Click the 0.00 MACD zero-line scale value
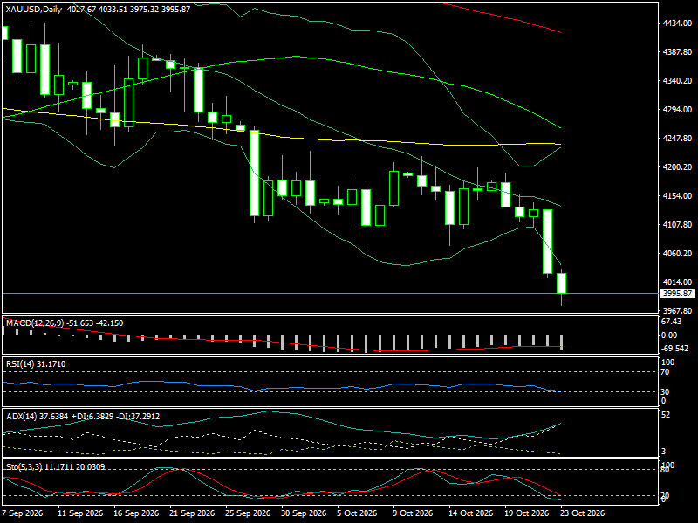This screenshot has height=523, width=698. tap(669, 336)
